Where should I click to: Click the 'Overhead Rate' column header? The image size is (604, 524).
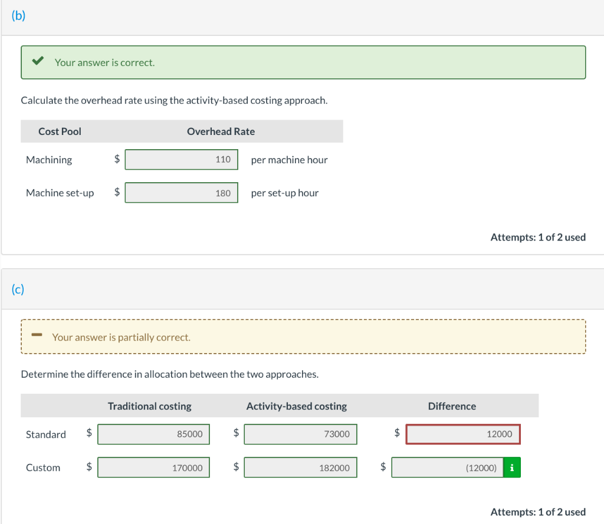point(221,131)
